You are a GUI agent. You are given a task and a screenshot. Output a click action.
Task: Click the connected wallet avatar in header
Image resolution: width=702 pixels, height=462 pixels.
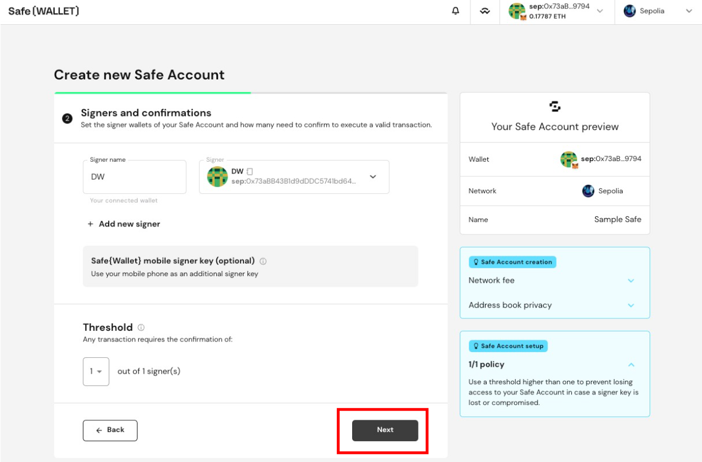pyautogui.click(x=517, y=11)
